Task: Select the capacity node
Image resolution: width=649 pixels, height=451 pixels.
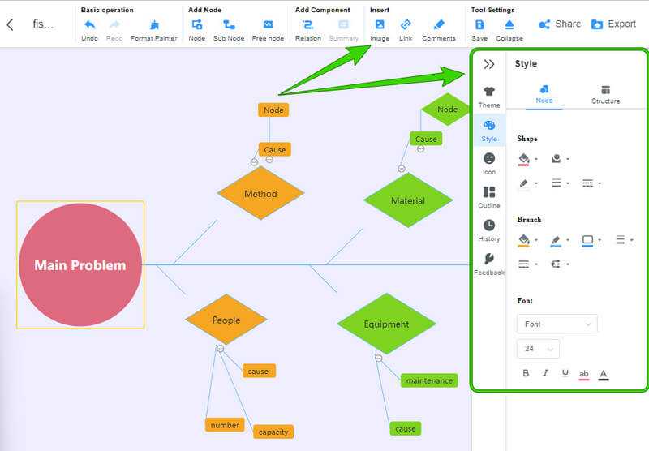Action: (x=273, y=432)
